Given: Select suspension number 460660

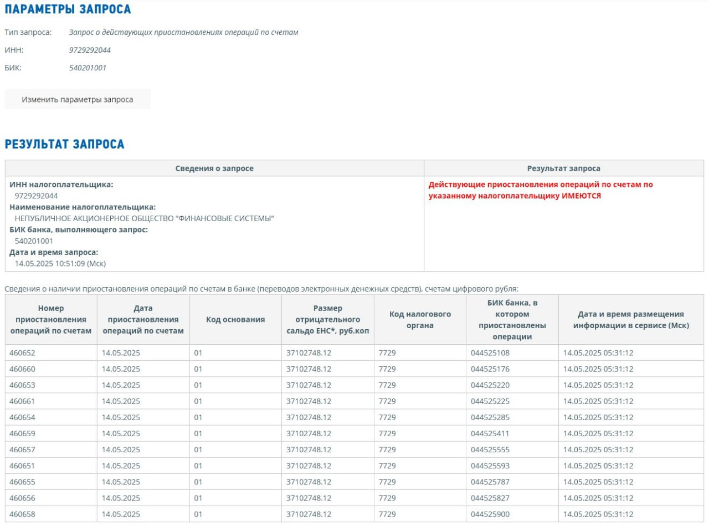Looking at the screenshot, I should [22, 369].
